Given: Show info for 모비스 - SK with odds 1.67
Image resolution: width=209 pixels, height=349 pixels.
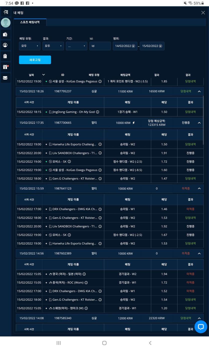Looking at the screenshot, I should (x=69, y=235).
